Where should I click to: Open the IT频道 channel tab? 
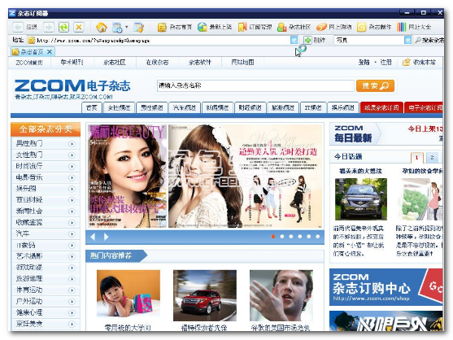(313, 107)
